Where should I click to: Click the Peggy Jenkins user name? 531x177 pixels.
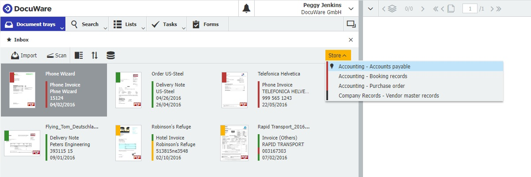pyautogui.click(x=322, y=5)
